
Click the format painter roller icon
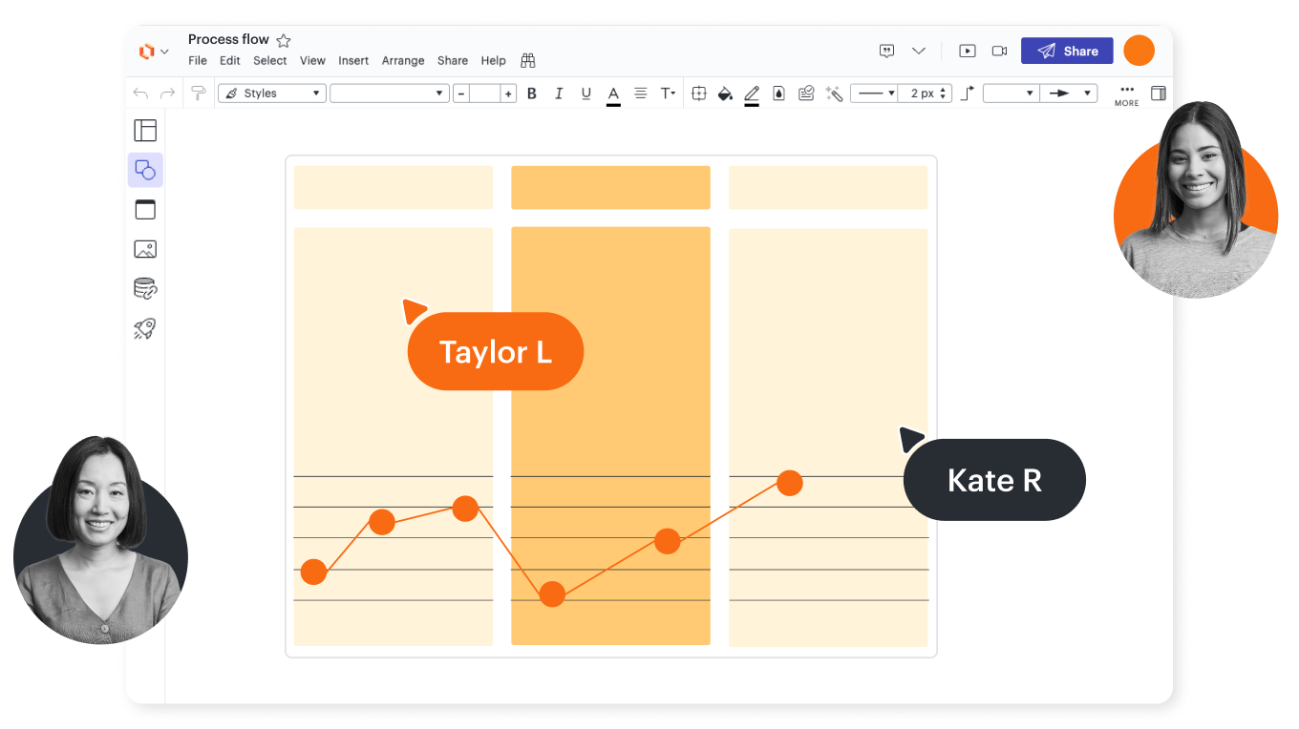(x=199, y=94)
